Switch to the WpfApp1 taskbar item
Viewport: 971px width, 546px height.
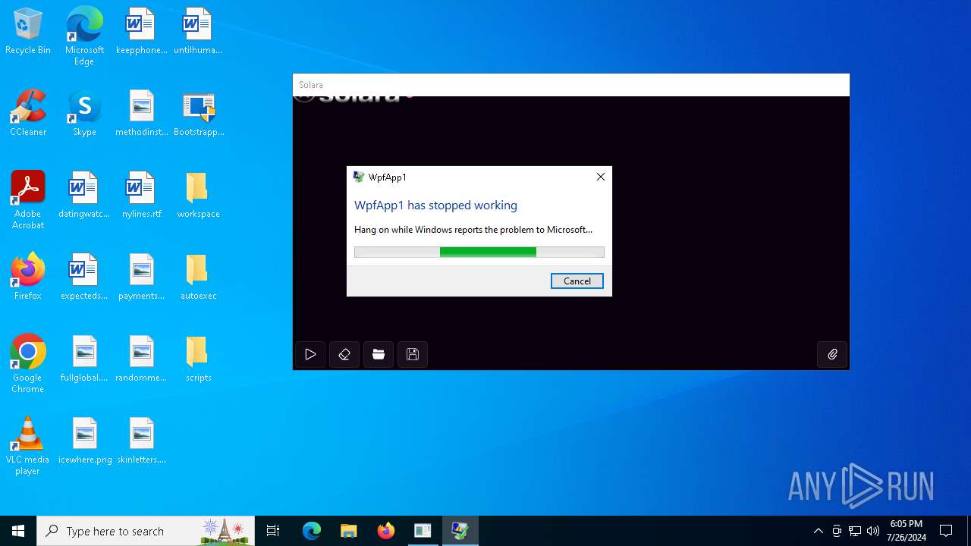pyautogui.click(x=460, y=531)
